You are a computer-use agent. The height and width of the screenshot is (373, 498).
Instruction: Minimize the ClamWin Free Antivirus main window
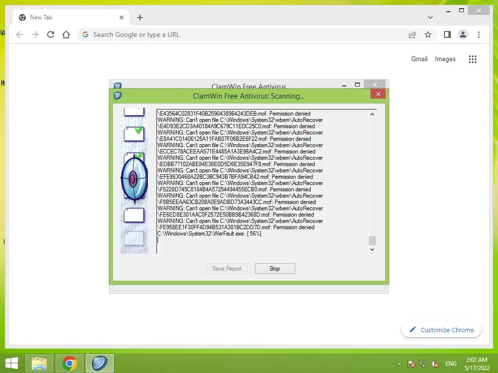[344, 85]
